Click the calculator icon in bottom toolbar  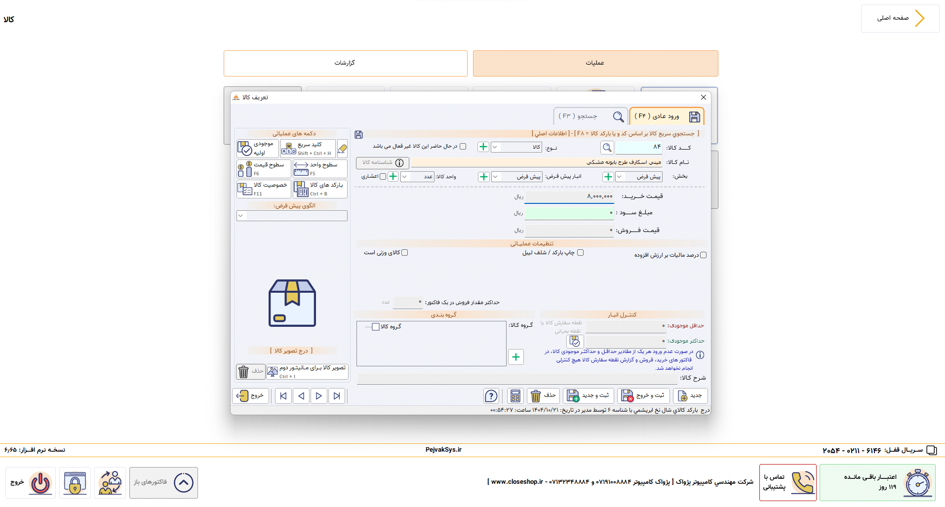pyautogui.click(x=515, y=396)
